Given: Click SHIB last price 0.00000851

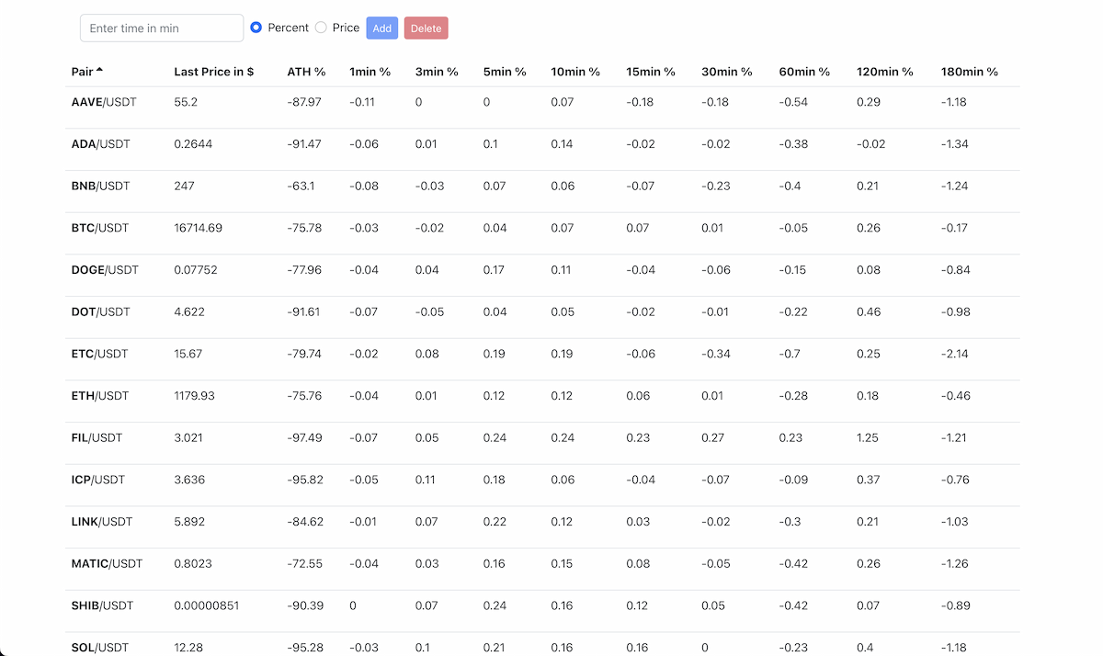Looking at the screenshot, I should tap(208, 605).
